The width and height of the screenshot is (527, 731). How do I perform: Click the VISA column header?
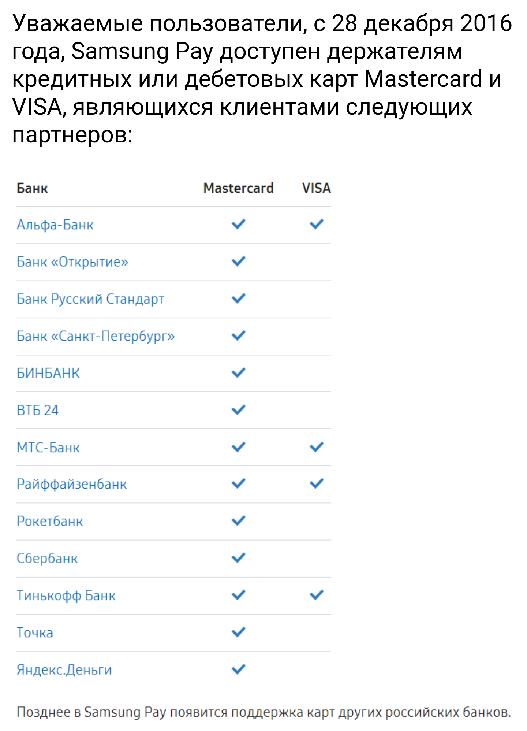317,188
